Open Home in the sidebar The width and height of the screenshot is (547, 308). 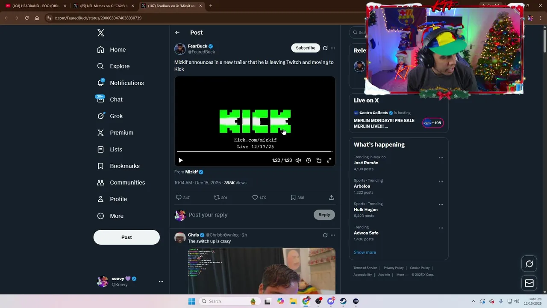[112, 50]
